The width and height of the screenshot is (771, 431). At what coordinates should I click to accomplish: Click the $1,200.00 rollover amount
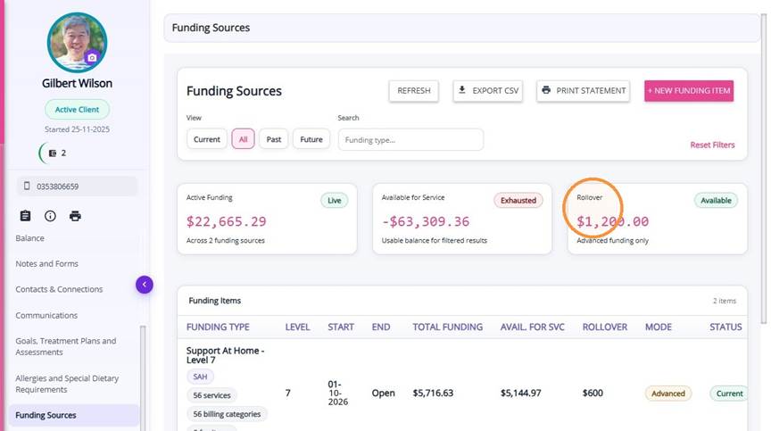coord(613,221)
